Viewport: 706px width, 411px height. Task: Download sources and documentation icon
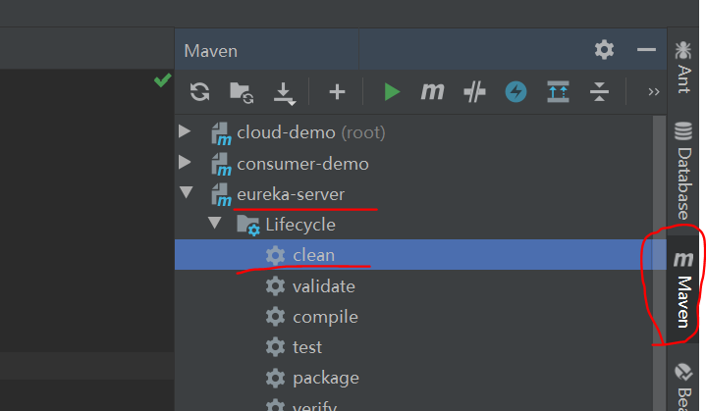pyautogui.click(x=285, y=93)
